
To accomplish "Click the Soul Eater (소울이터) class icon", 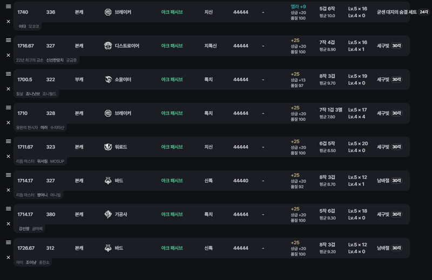I will tap(108, 79).
